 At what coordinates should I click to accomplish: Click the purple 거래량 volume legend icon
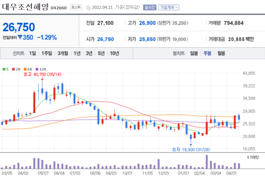(248, 157)
